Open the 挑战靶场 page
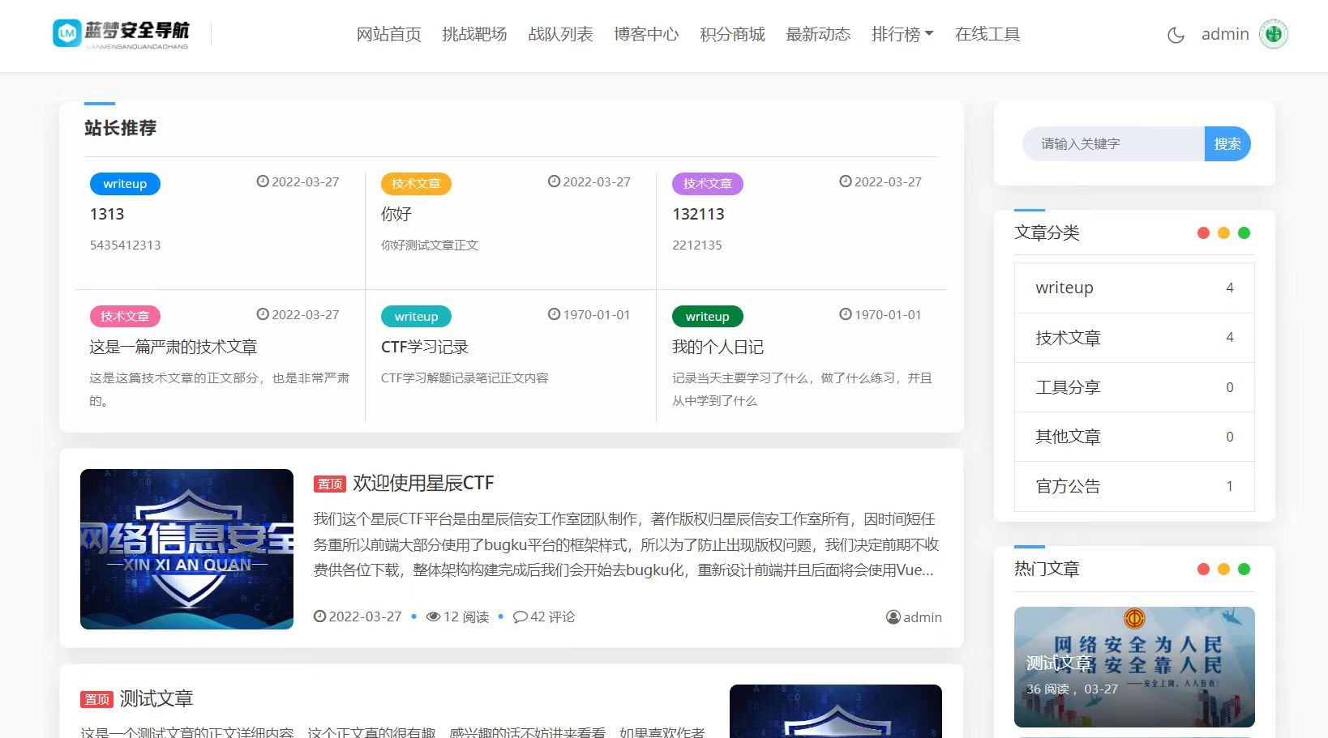 point(475,34)
